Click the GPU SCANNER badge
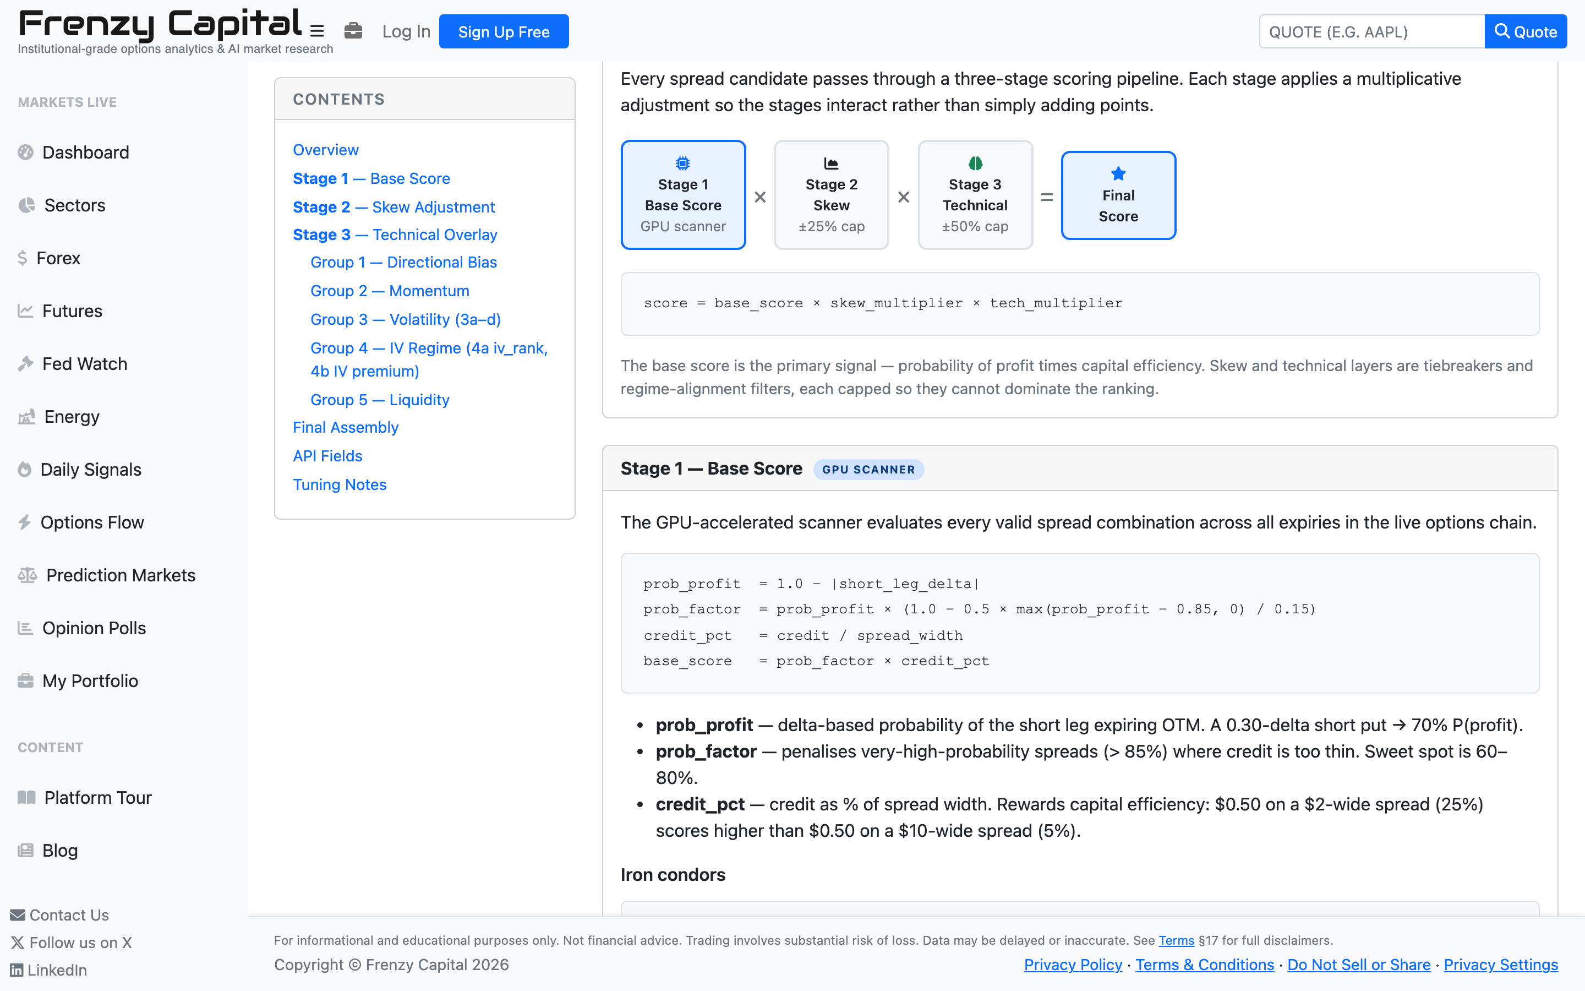 pyautogui.click(x=868, y=469)
